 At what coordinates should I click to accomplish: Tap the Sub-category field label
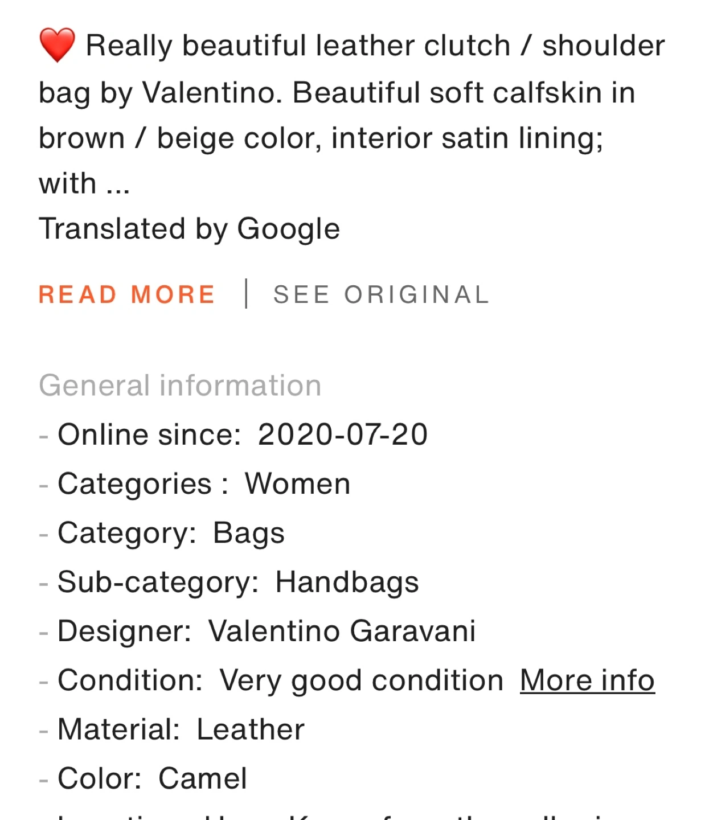(158, 582)
